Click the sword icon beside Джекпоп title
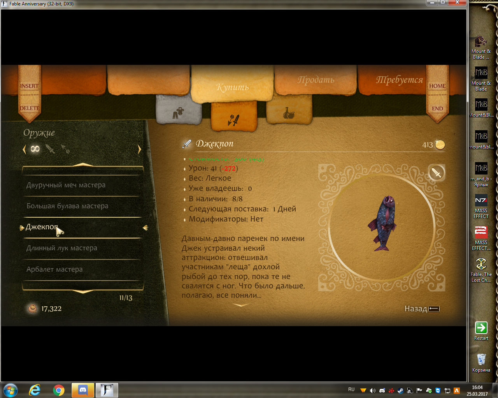This screenshot has height=398, width=498. click(187, 144)
